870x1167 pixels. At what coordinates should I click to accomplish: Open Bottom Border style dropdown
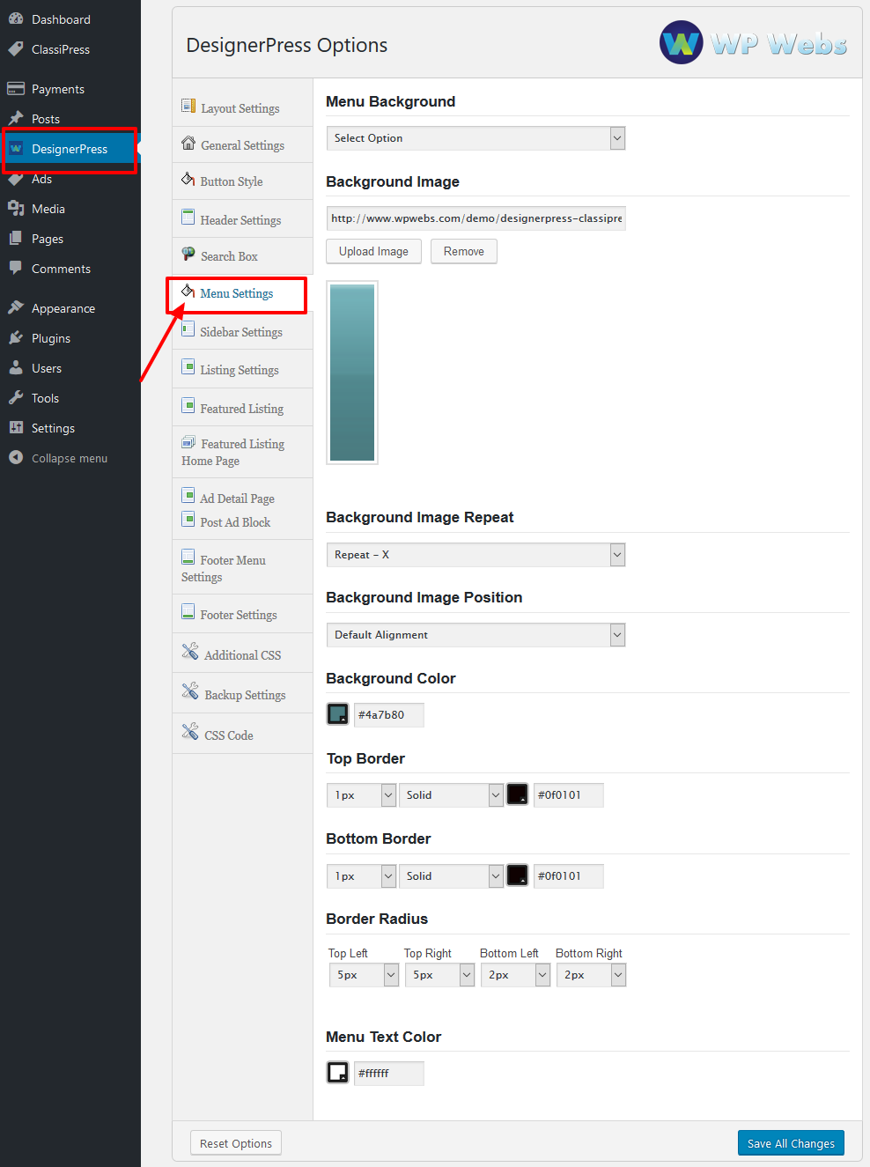[451, 876]
